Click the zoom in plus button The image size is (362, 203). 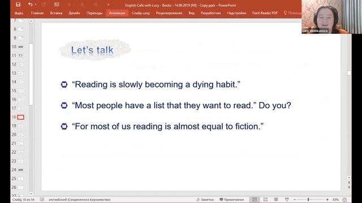(327, 200)
